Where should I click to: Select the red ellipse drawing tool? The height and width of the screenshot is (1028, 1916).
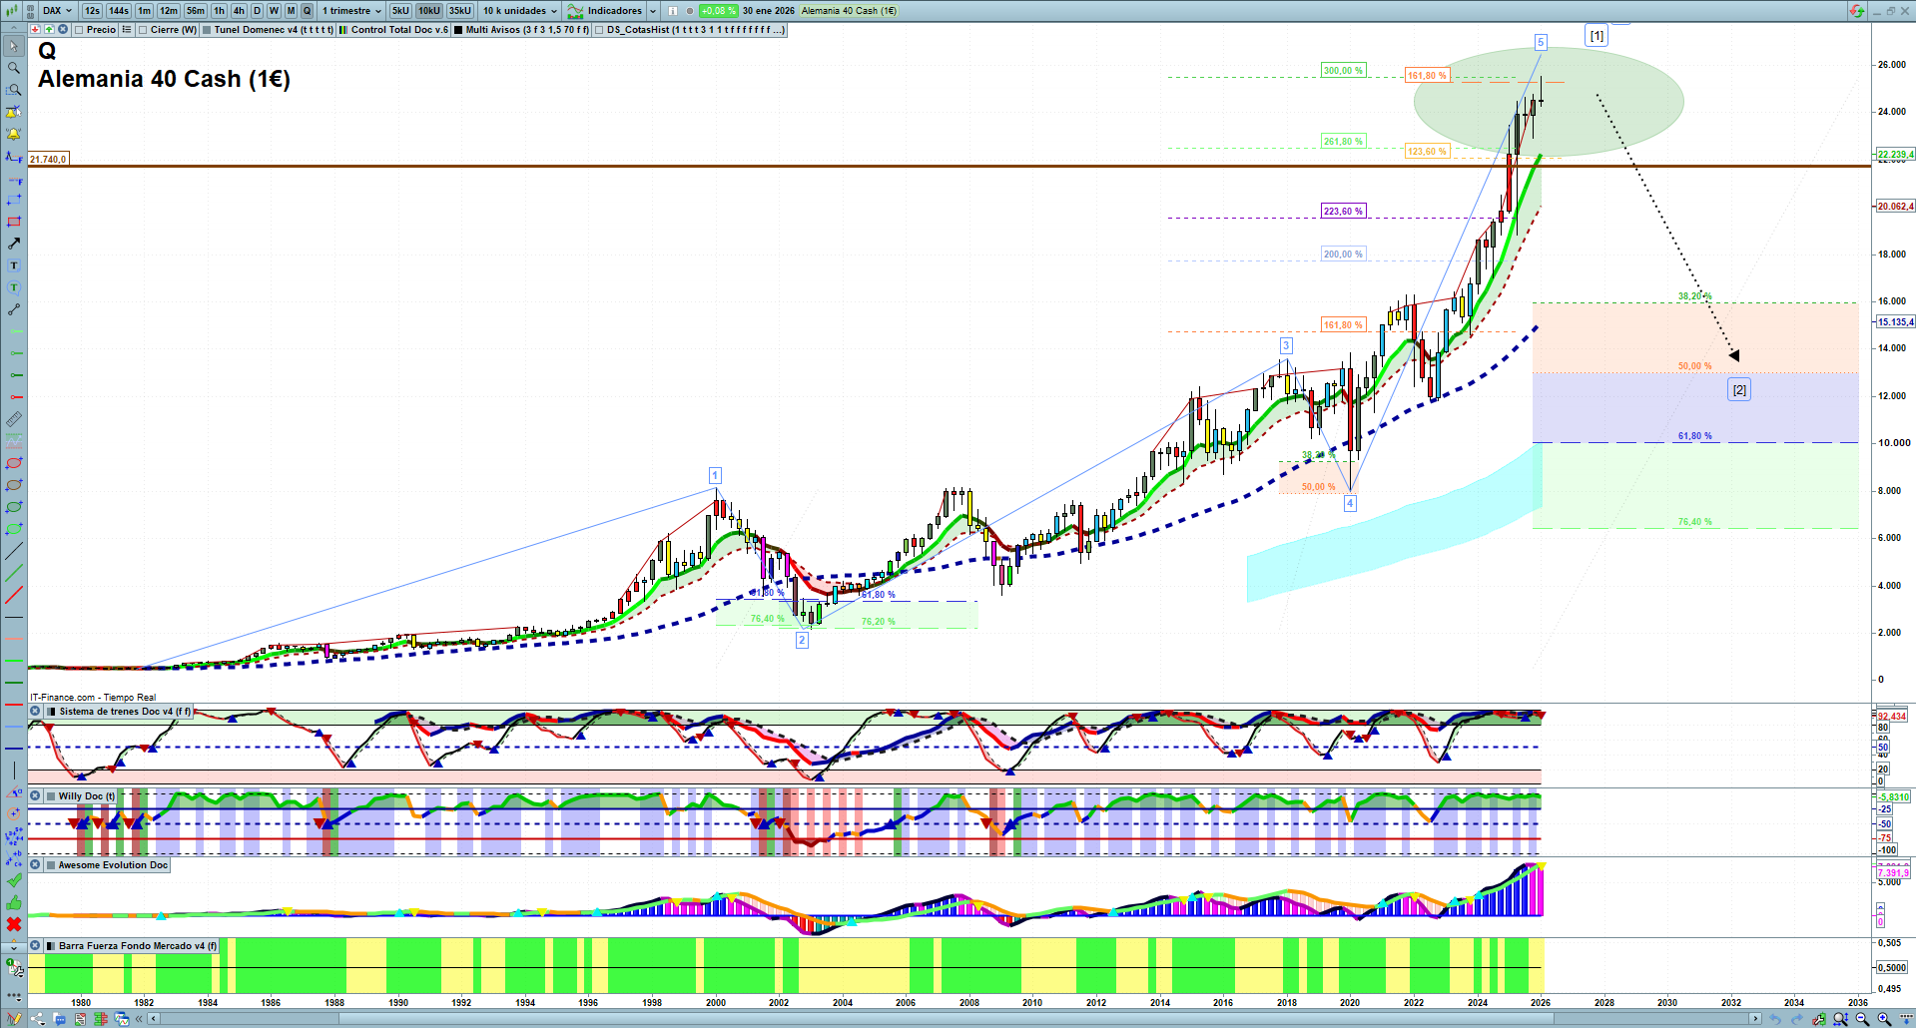tap(14, 463)
